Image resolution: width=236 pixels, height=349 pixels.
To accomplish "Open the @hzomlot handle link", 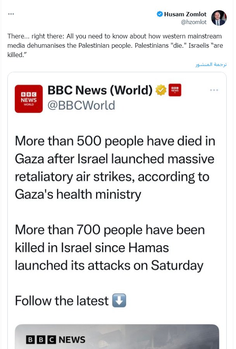I will click(194, 22).
